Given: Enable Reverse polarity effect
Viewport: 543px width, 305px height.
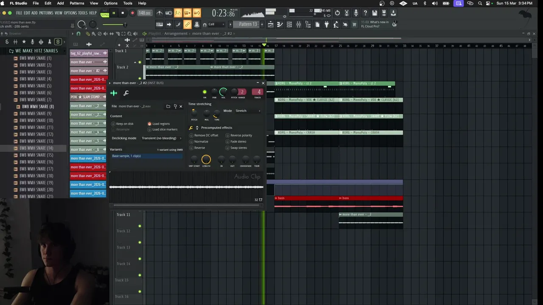Looking at the screenshot, I should pos(239,135).
